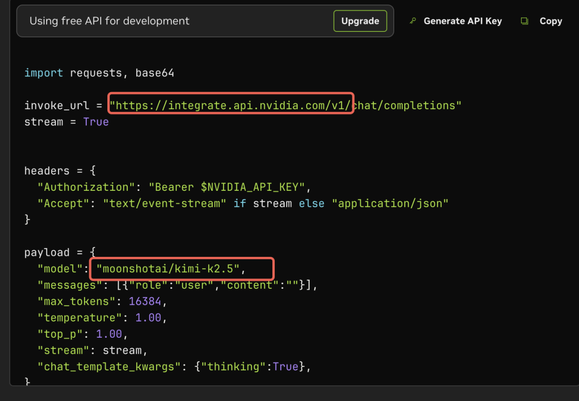The width and height of the screenshot is (579, 401).
Task: Click the "chat_template_kwargs" key
Action: (106, 367)
